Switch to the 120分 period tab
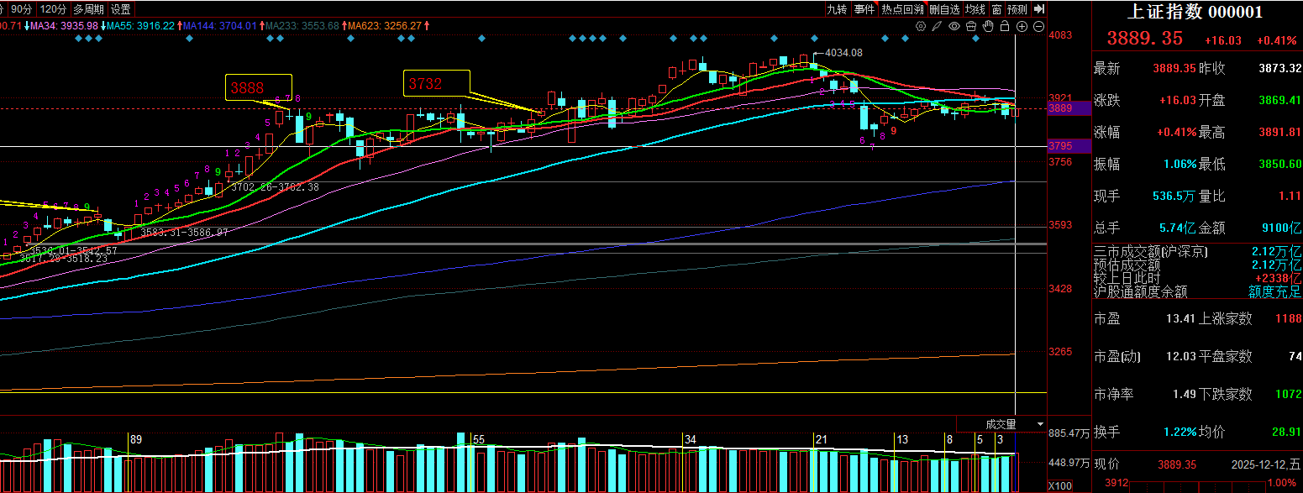The width and height of the screenshot is (1303, 493). (53, 9)
